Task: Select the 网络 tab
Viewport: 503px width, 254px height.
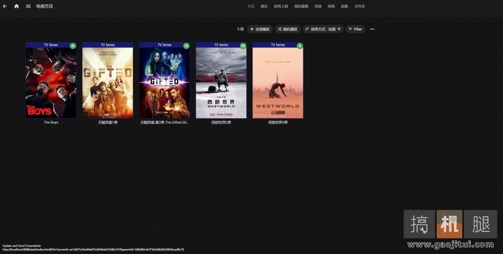Action: point(331,7)
